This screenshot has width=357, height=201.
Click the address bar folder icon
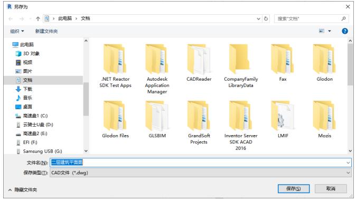point(46,18)
